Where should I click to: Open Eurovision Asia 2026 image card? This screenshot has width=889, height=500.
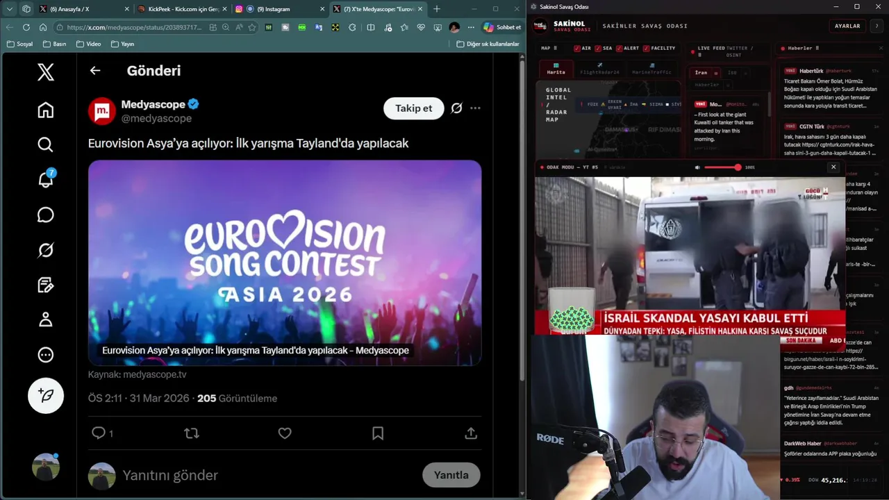point(285,263)
